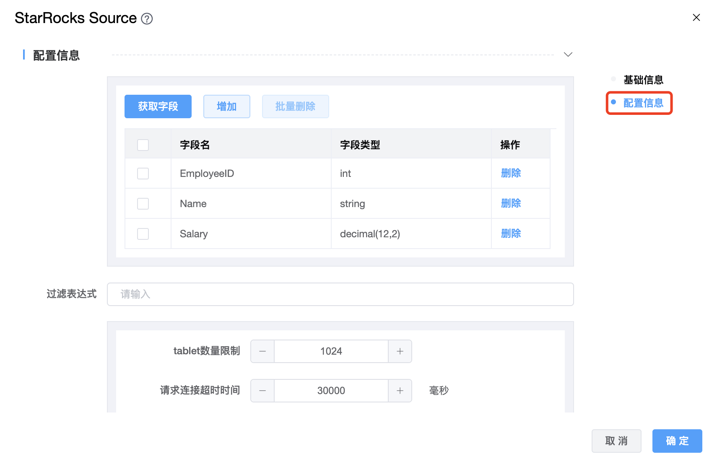
Task: Click the 增加 button to add field
Action: (226, 106)
